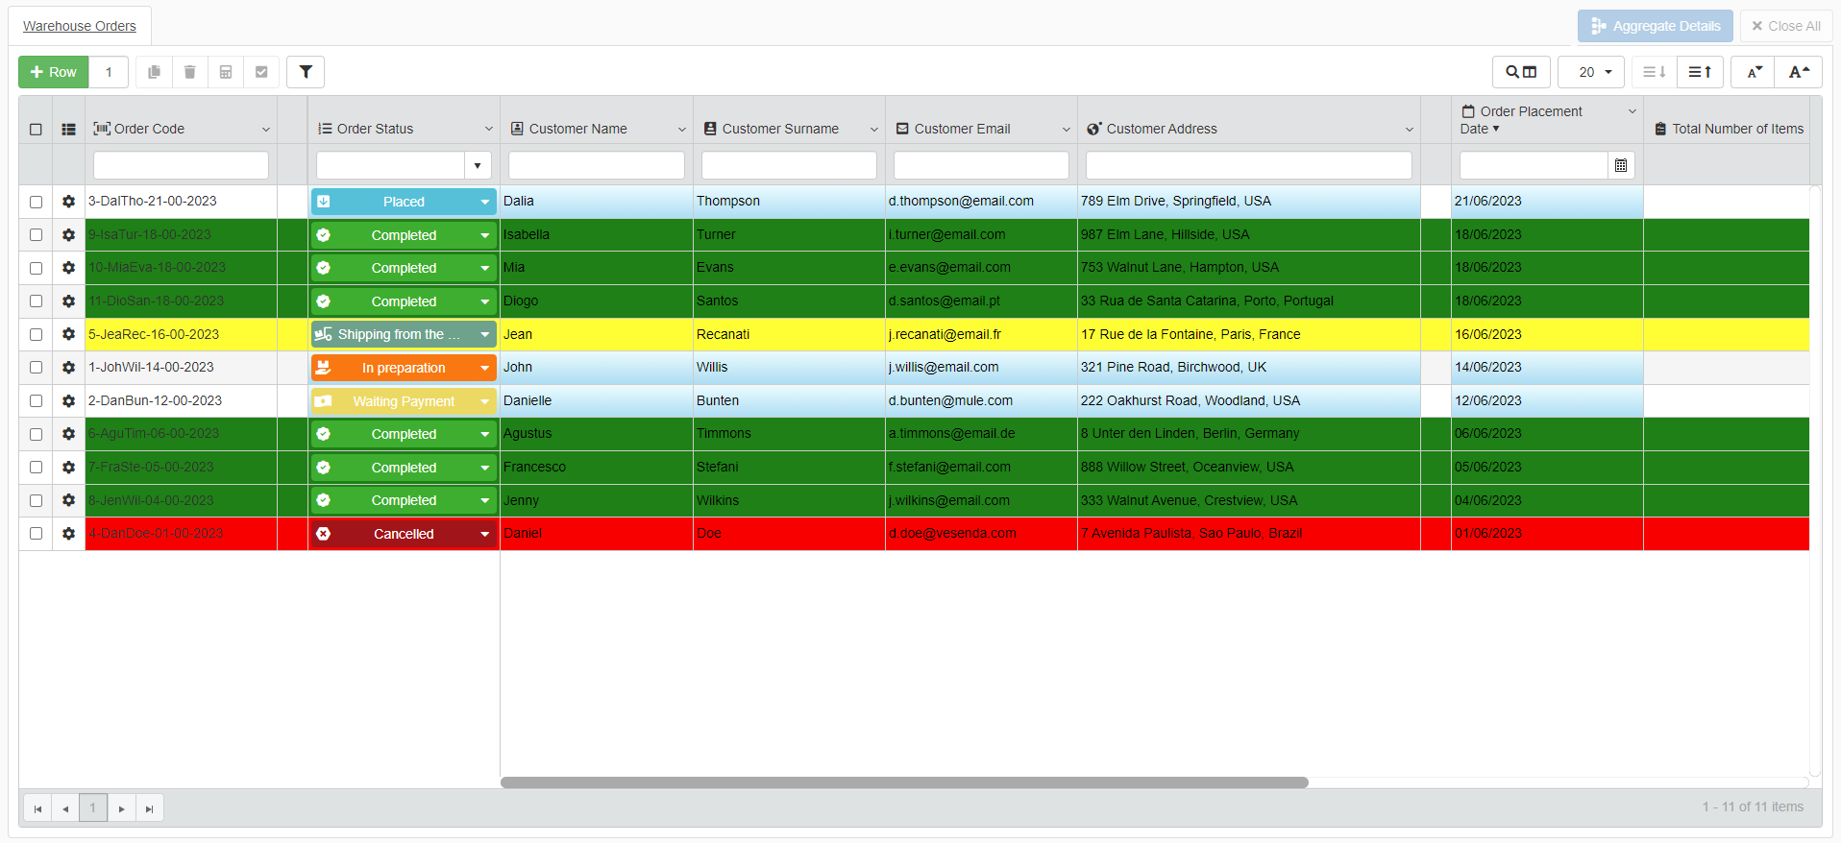The image size is (1841, 843).
Task: Click the horizontal scrollbar under the grid
Action: [x=903, y=783]
